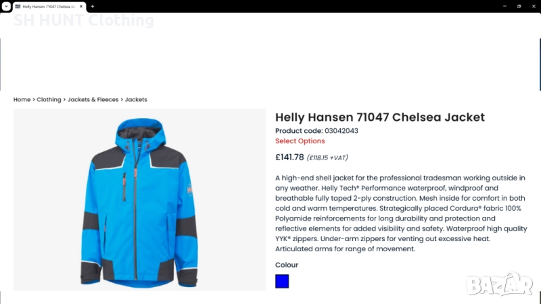Restore down the browser window

pyautogui.click(x=519, y=6)
